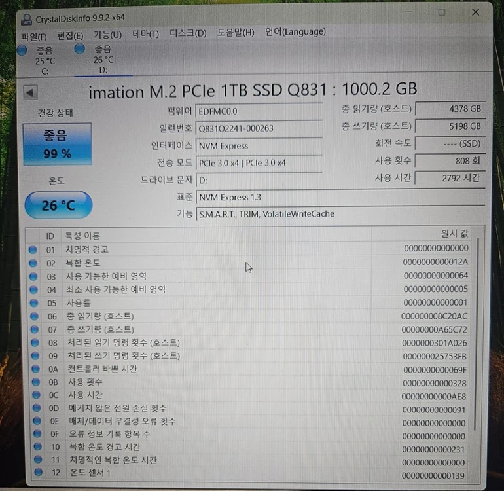Image resolution: width=504 pixels, height=491 pixels.
Task: Click the serial number field Q831O2241-000263
Action: coord(259,128)
